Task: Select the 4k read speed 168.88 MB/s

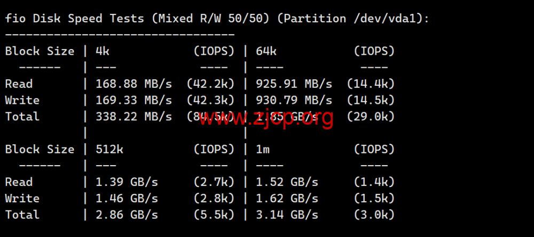Action: tap(134, 84)
